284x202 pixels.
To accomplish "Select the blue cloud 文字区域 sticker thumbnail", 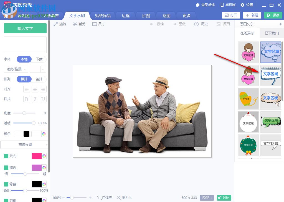I will 271,52.
